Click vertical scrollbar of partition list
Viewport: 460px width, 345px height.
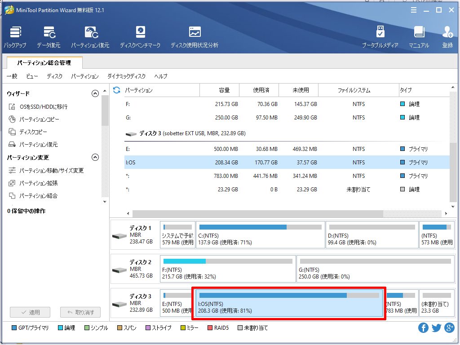453,172
